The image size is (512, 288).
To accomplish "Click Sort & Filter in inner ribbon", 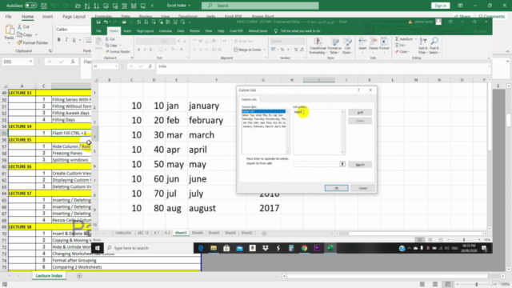I will coord(422,46).
